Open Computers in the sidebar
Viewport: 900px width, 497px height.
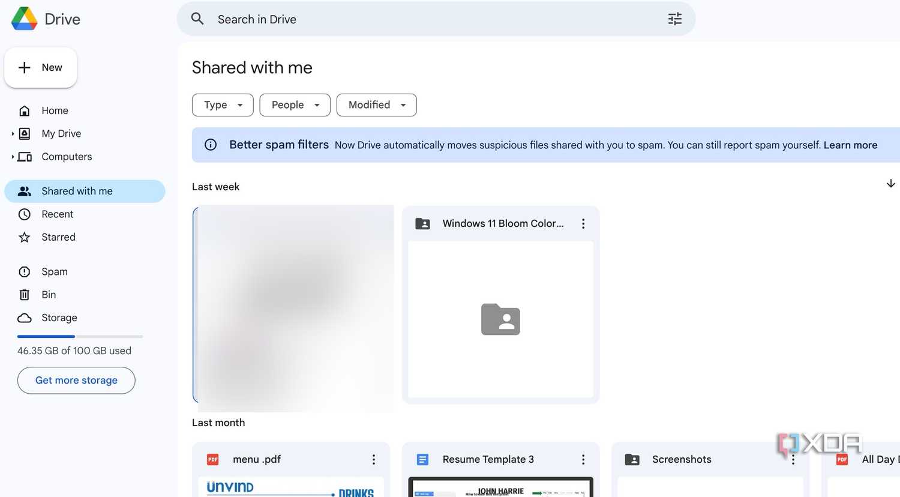[67, 157]
